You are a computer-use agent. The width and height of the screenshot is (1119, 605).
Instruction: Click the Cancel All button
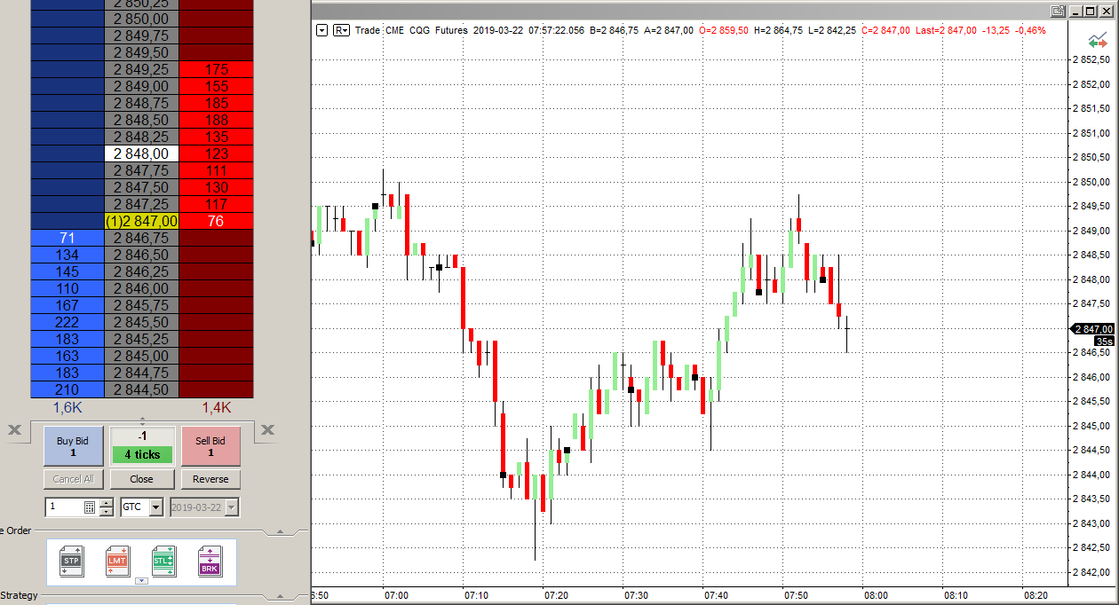coord(73,479)
